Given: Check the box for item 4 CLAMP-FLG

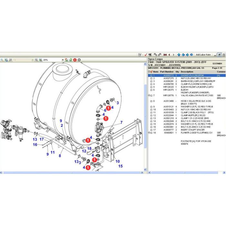Looking at the screenshot, I should click(x=151, y=84).
